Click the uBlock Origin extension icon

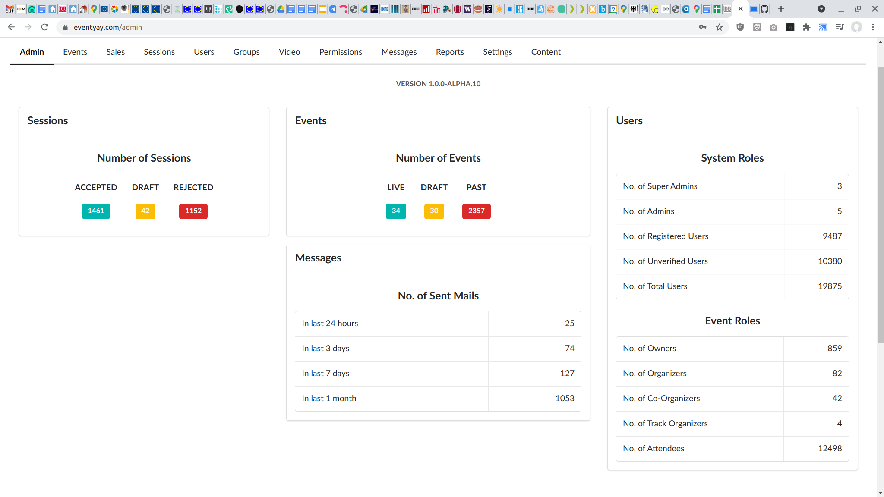tap(740, 27)
